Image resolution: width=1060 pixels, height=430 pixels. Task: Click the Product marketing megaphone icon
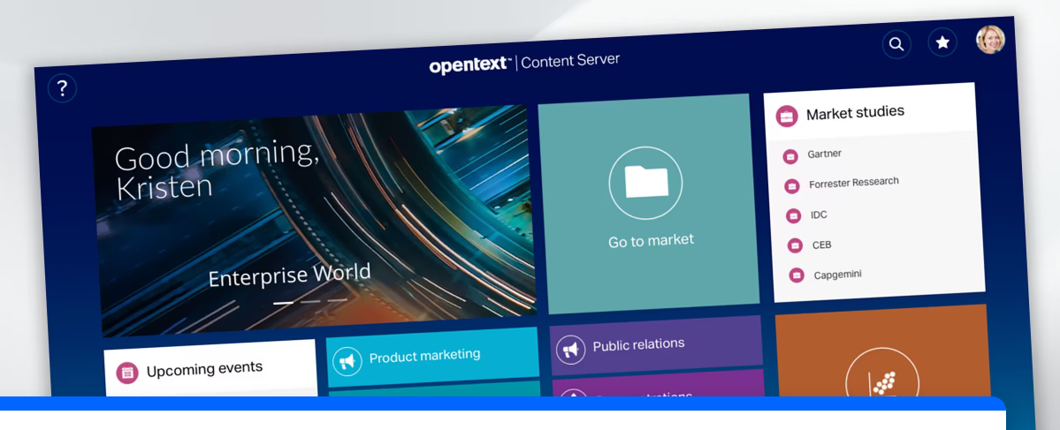pos(347,362)
